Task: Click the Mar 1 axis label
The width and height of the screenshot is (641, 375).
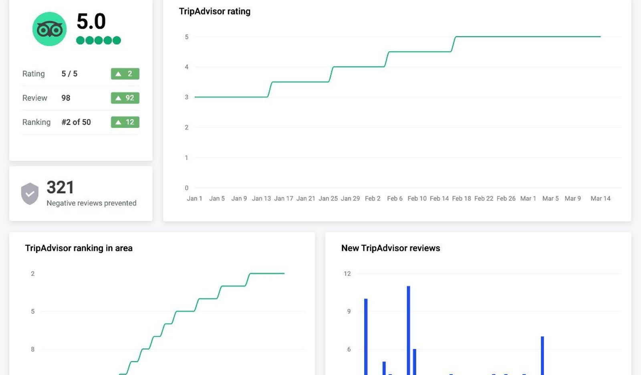Action: pos(528,199)
